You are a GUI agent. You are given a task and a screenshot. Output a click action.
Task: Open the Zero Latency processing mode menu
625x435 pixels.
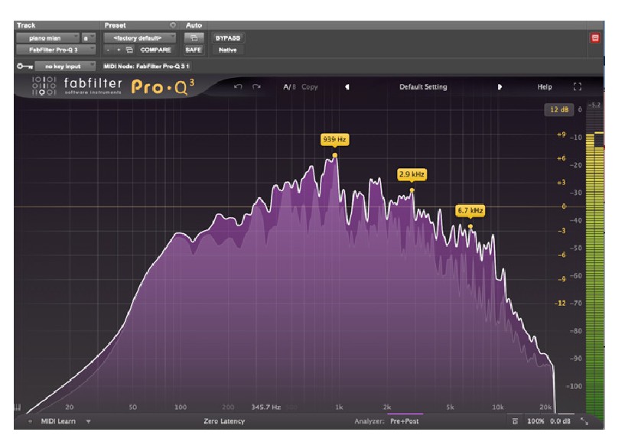pos(224,421)
